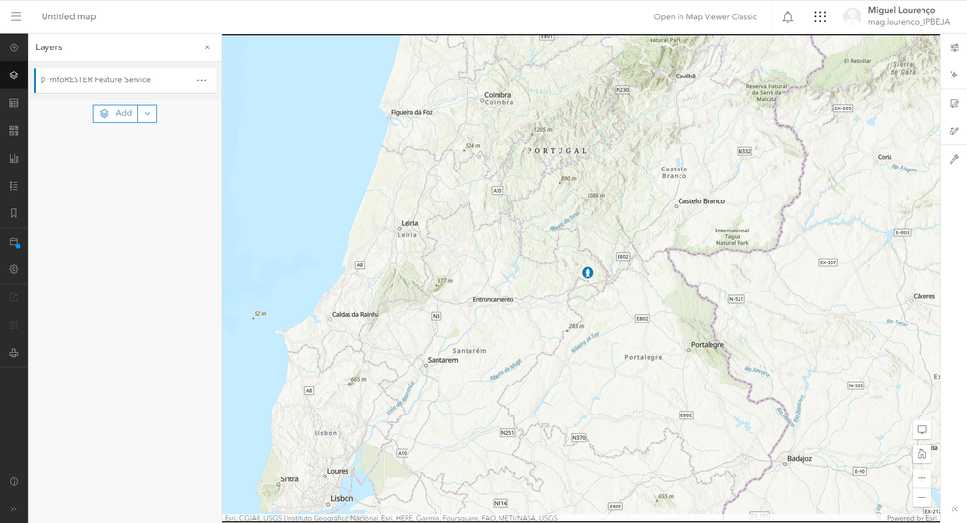Open the Save and open icon with blue dot
967x523 pixels.
click(15, 242)
